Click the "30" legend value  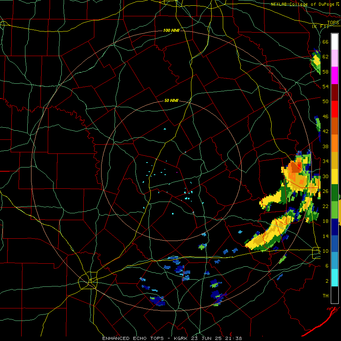coord(325,176)
